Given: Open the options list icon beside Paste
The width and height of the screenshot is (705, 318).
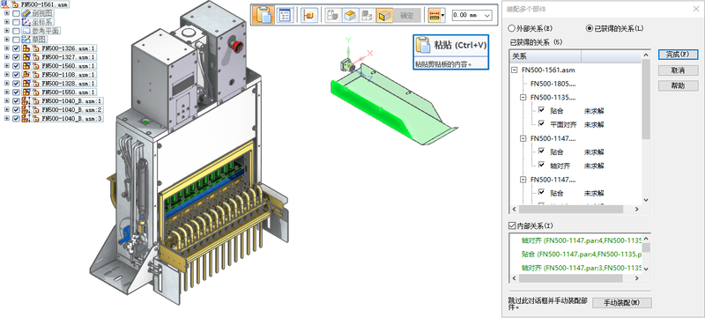Looking at the screenshot, I should click(x=285, y=15).
